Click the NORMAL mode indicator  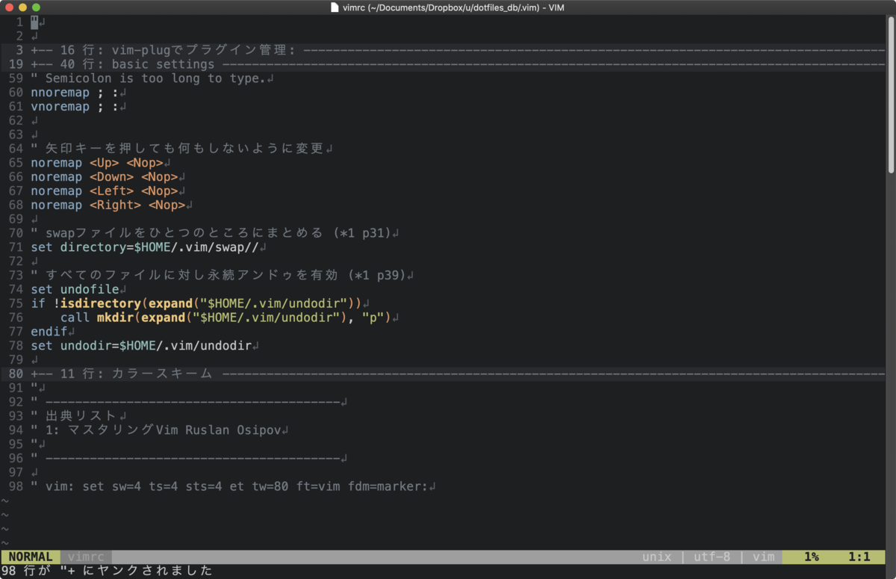tap(30, 557)
